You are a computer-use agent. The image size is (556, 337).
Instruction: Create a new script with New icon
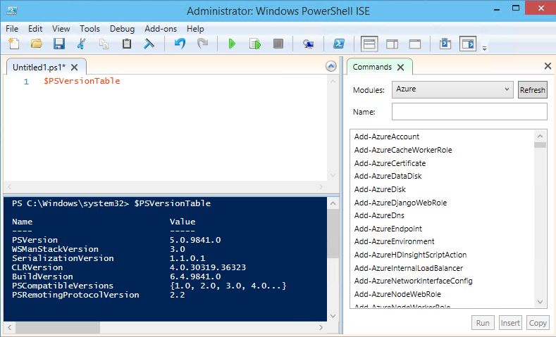[x=14, y=44]
